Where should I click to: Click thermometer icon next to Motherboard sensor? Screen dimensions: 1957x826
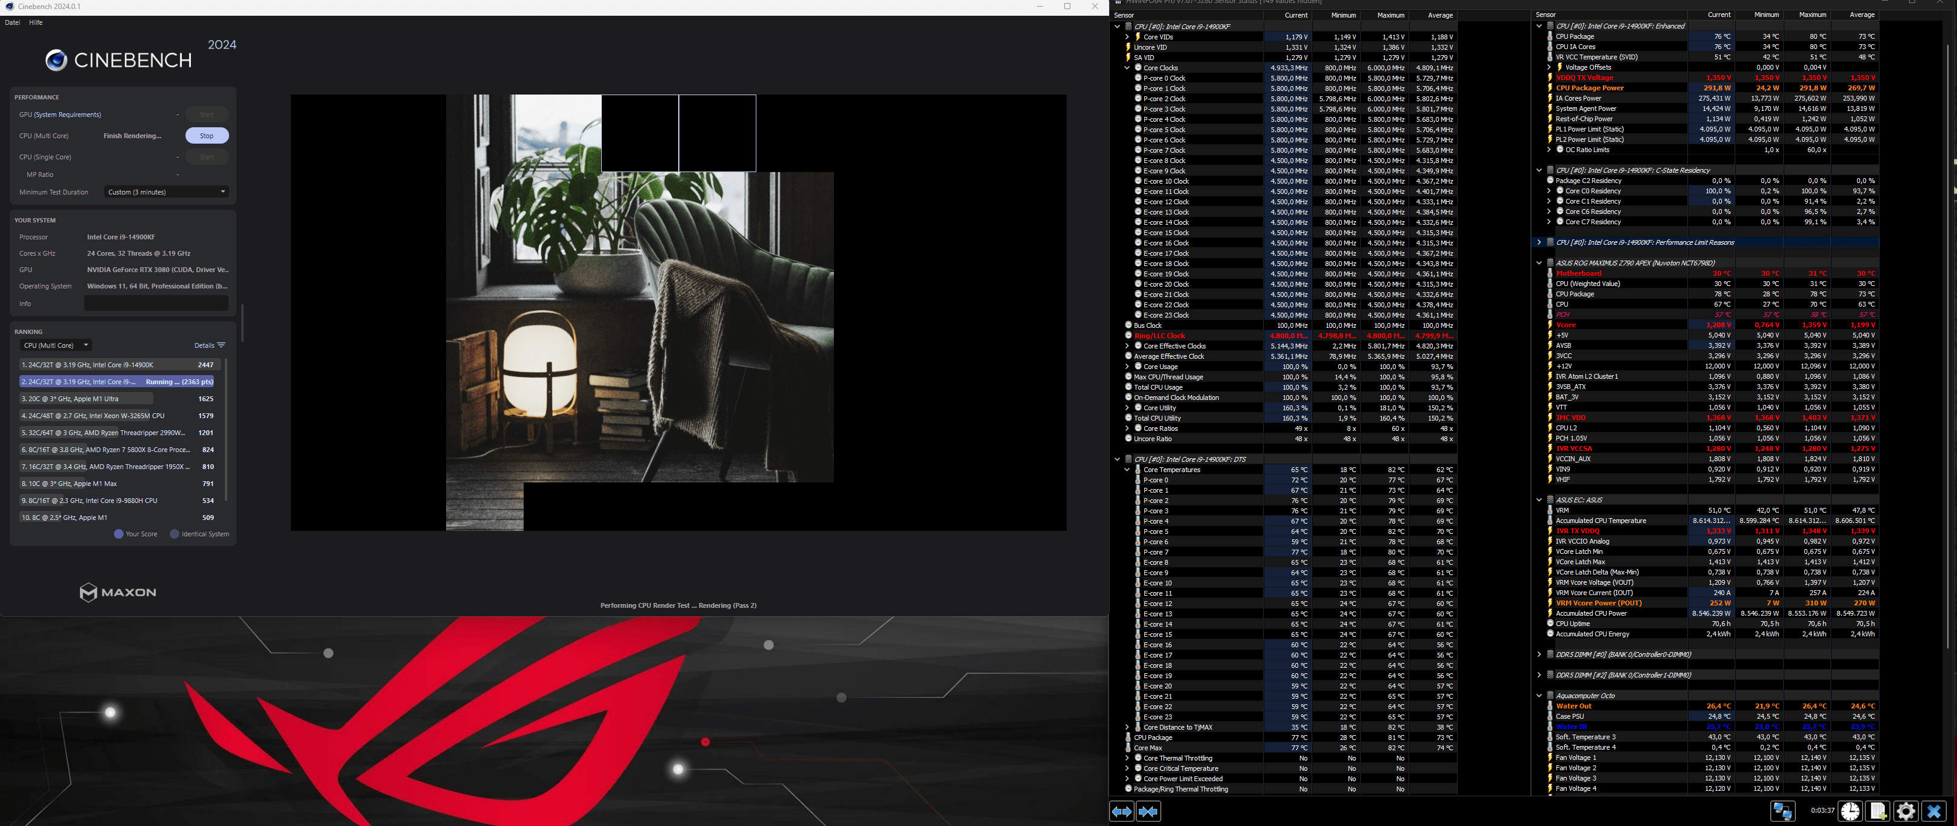pos(1550,273)
